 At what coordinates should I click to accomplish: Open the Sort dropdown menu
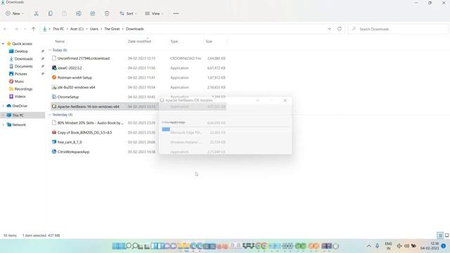128,13
